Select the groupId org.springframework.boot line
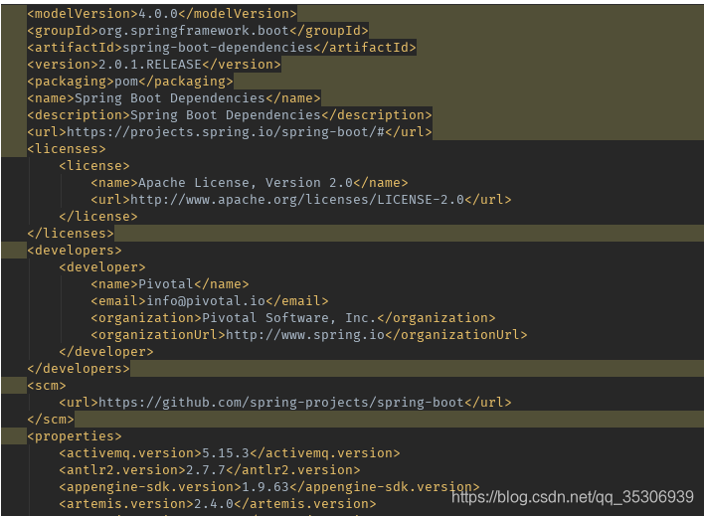 pyautogui.click(x=198, y=31)
